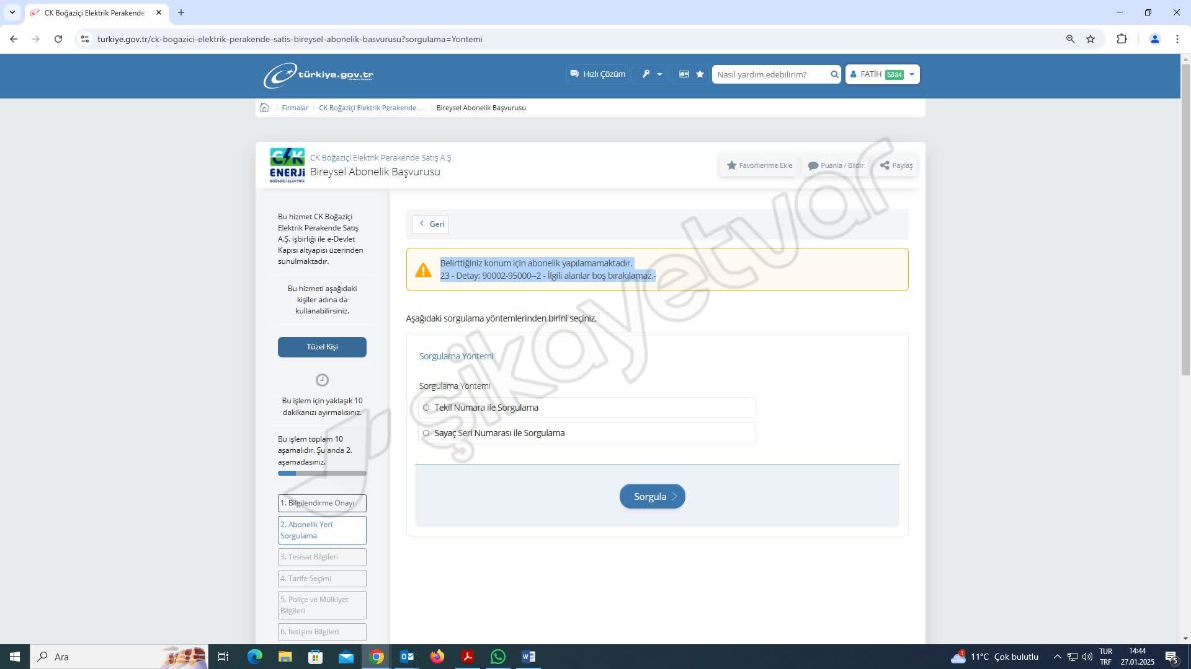1191x669 pixels.
Task: Open Hızlı Çözüm chat support
Action: click(x=597, y=74)
